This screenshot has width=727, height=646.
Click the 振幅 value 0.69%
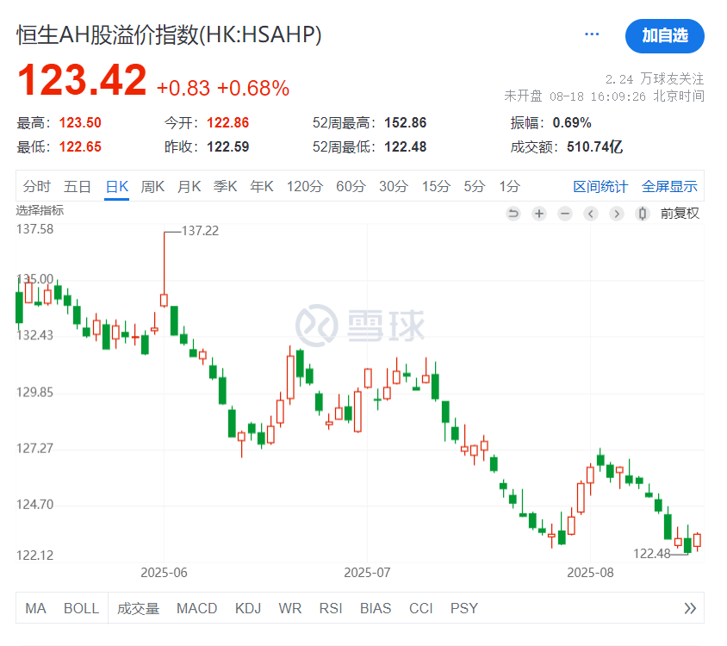(x=572, y=123)
